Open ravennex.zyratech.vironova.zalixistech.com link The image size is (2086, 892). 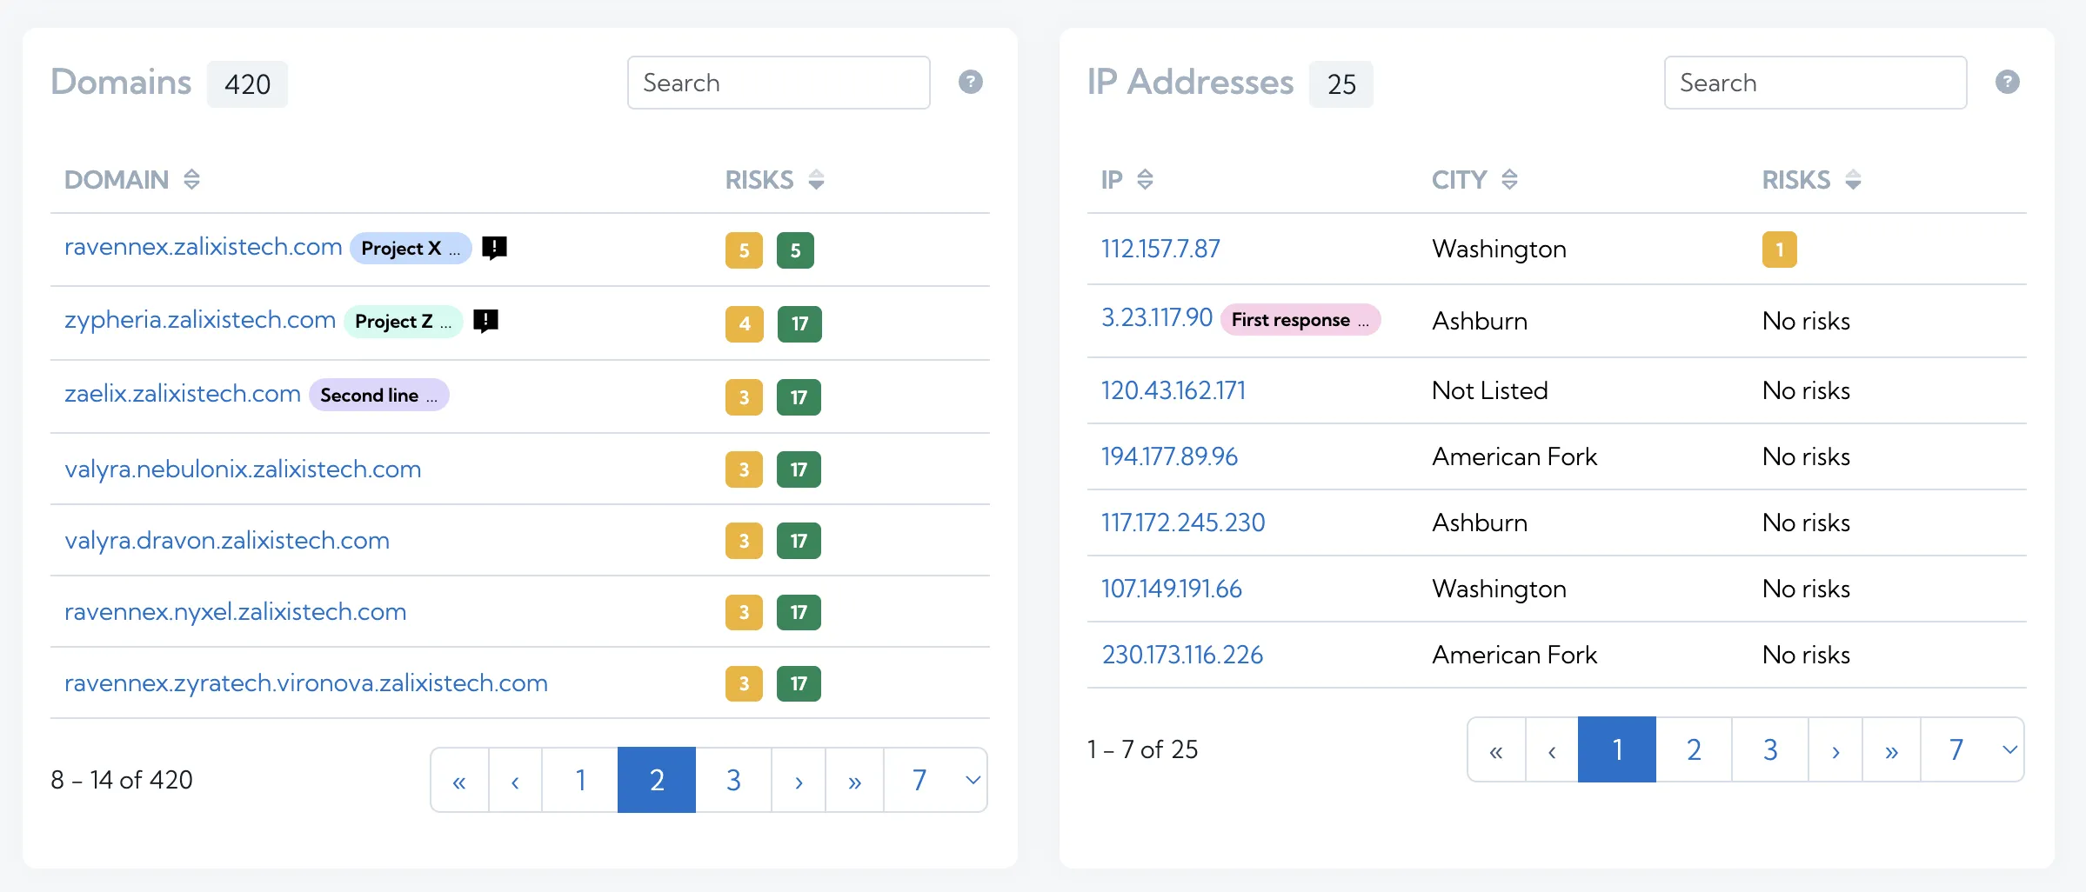pyautogui.click(x=306, y=683)
